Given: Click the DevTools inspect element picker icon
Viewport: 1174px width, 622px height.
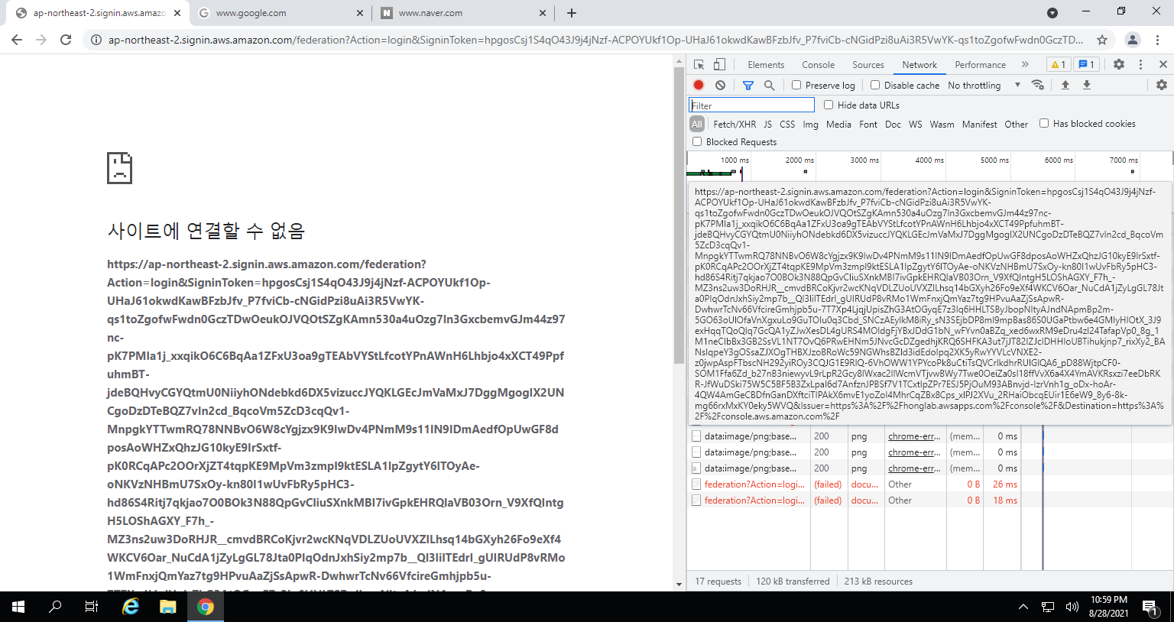Looking at the screenshot, I should [x=699, y=65].
